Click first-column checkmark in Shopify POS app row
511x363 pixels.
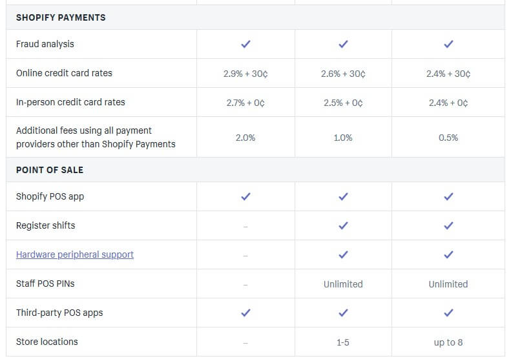point(245,196)
